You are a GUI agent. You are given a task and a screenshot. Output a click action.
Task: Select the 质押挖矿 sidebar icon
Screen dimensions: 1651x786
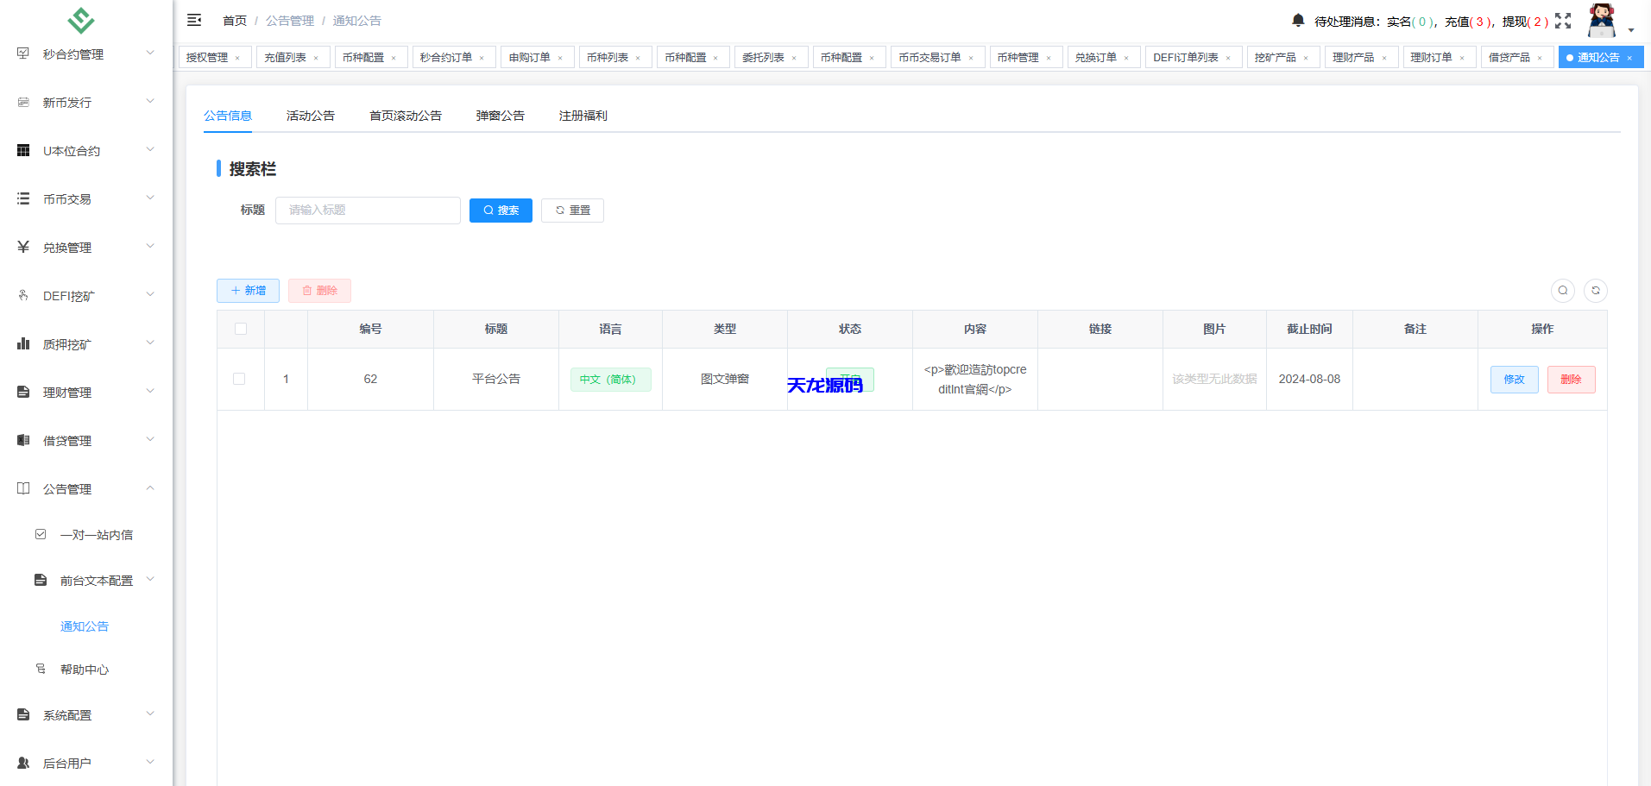[x=23, y=343]
